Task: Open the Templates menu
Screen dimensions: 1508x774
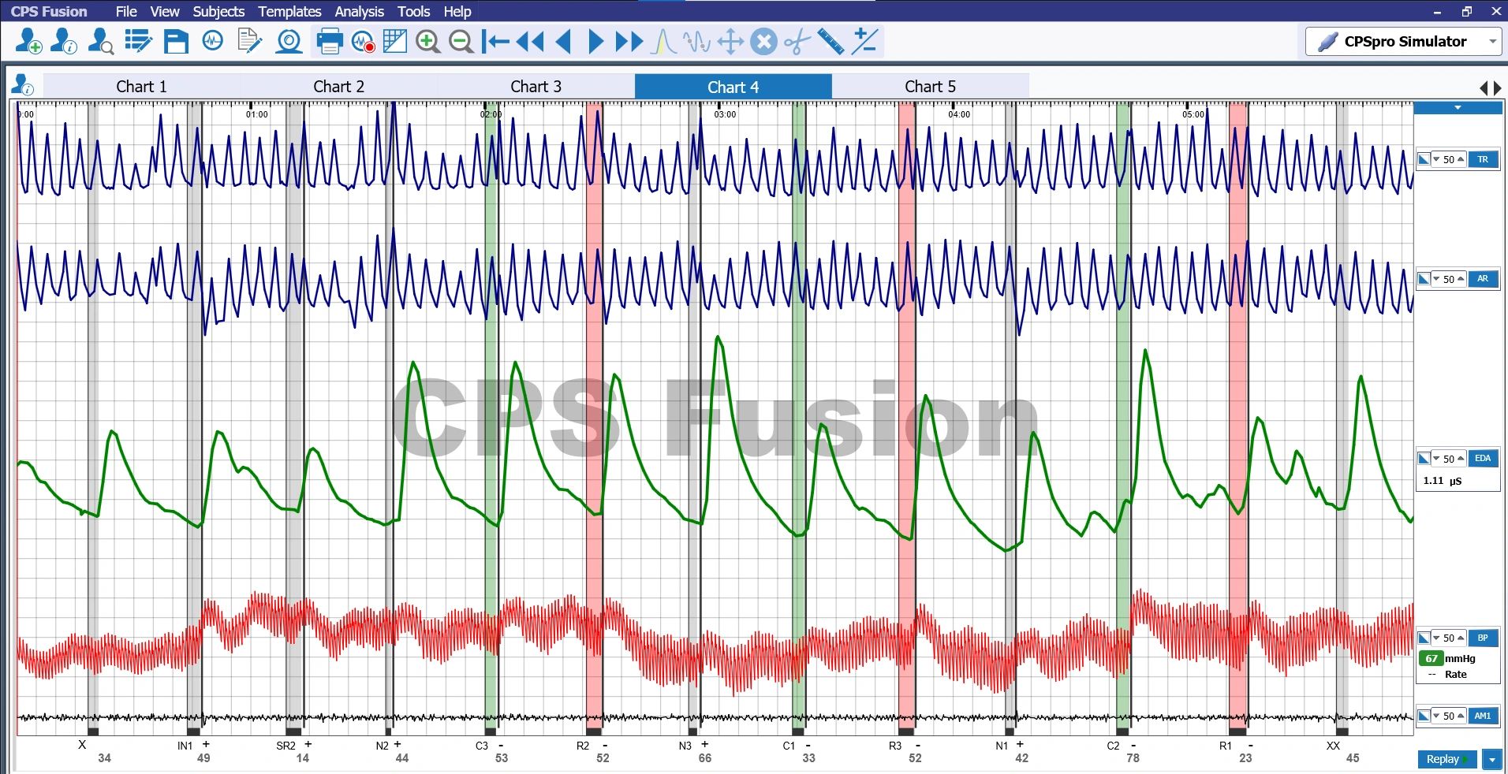Action: 289,12
